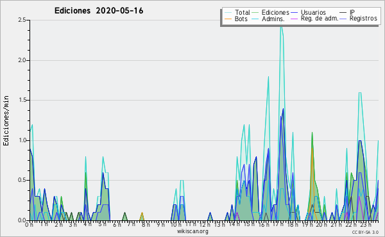Click the Total legend color line
Screen dimensions: 385x237
click(x=228, y=12)
